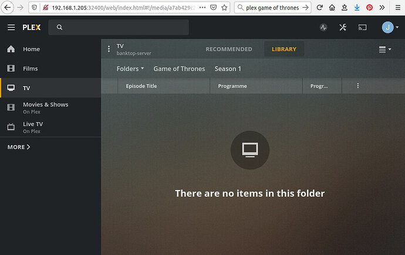Click the browser address bar URL
The height and width of the screenshot is (255, 405).
click(x=123, y=8)
